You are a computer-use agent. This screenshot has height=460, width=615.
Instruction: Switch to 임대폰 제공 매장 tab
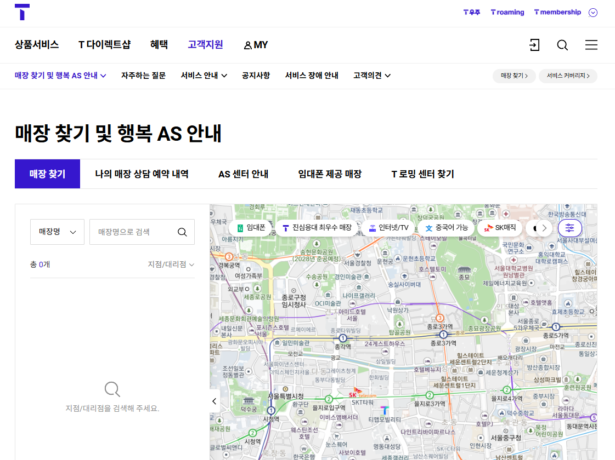[330, 174]
